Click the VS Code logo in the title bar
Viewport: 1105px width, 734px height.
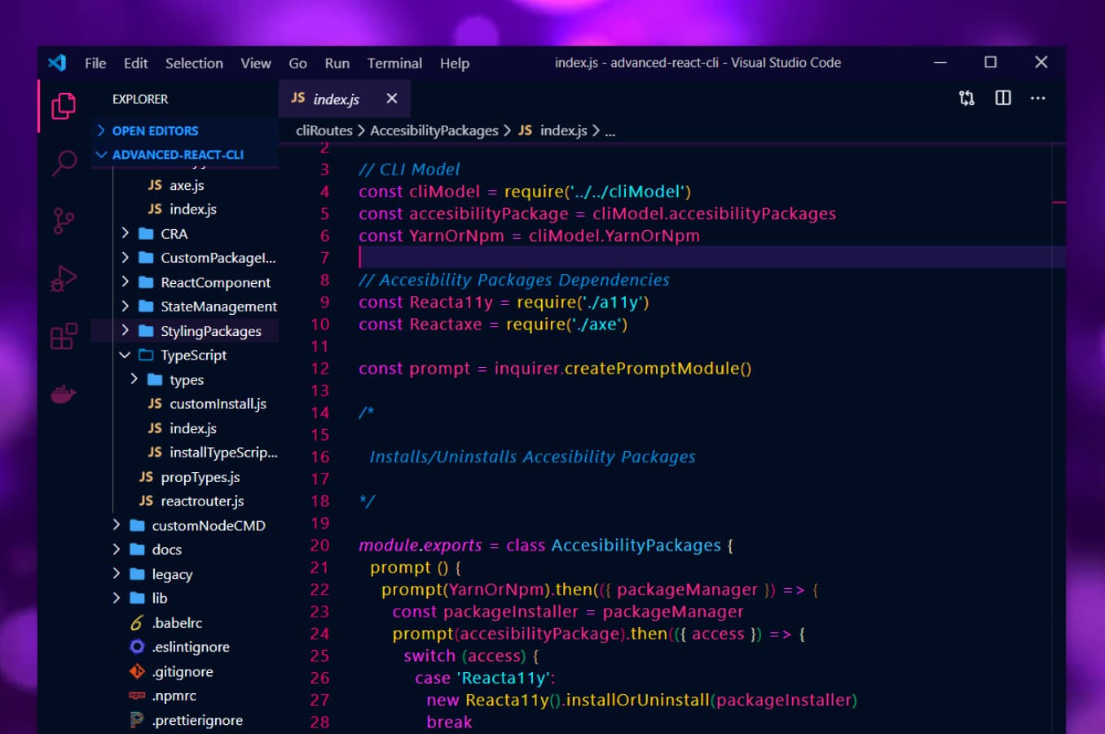pos(56,62)
